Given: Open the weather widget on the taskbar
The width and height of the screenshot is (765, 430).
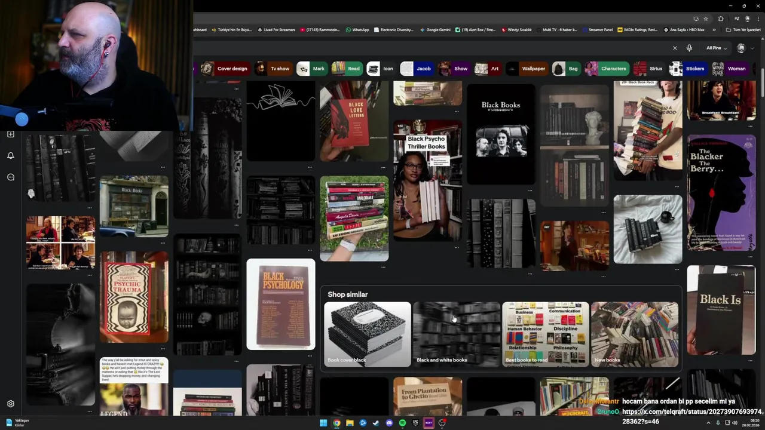Looking at the screenshot, I should (x=16, y=423).
